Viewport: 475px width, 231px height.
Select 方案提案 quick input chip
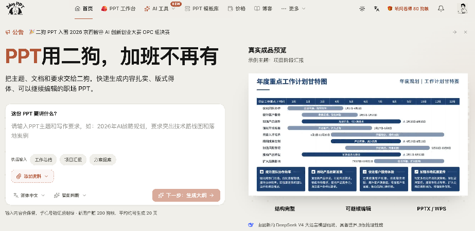coord(103,160)
